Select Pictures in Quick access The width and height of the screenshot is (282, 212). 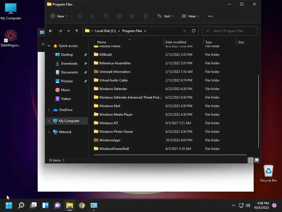[67, 81]
